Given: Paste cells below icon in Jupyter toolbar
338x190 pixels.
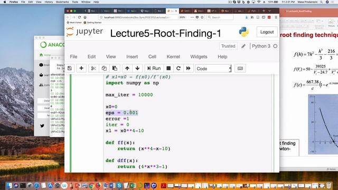Looking at the screenshot, I should tap(115, 68).
